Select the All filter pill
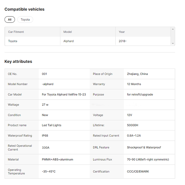185x185 pixels. point(10,19)
